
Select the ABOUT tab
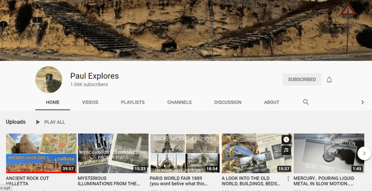click(x=271, y=102)
